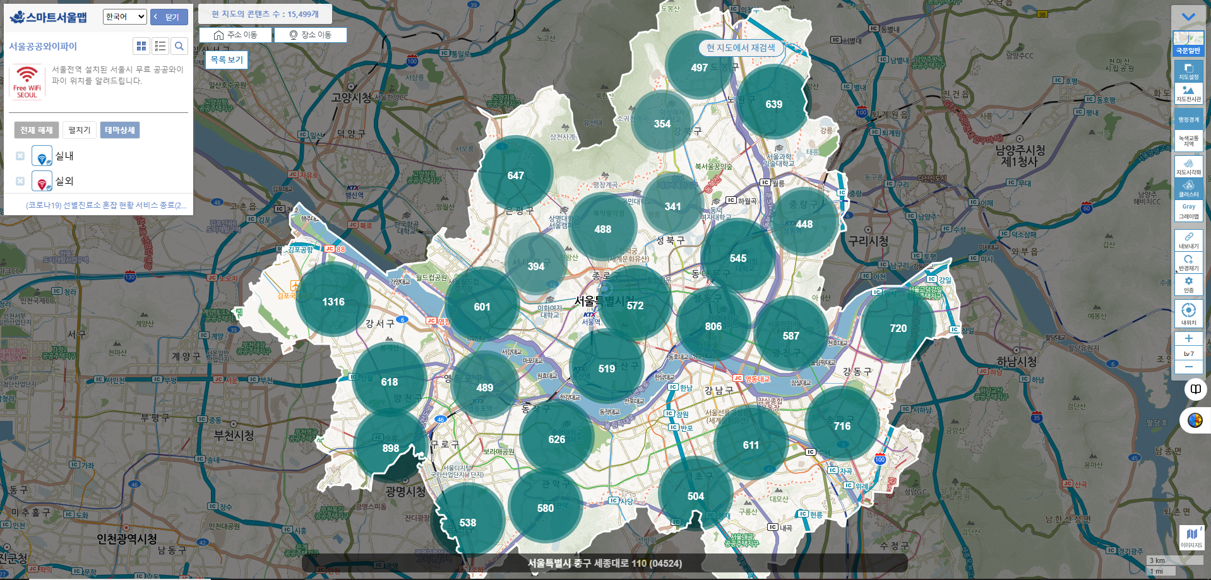Click the 실외 red WiFi marker icon
Screen dimensions: 1211x580
[x=42, y=181]
